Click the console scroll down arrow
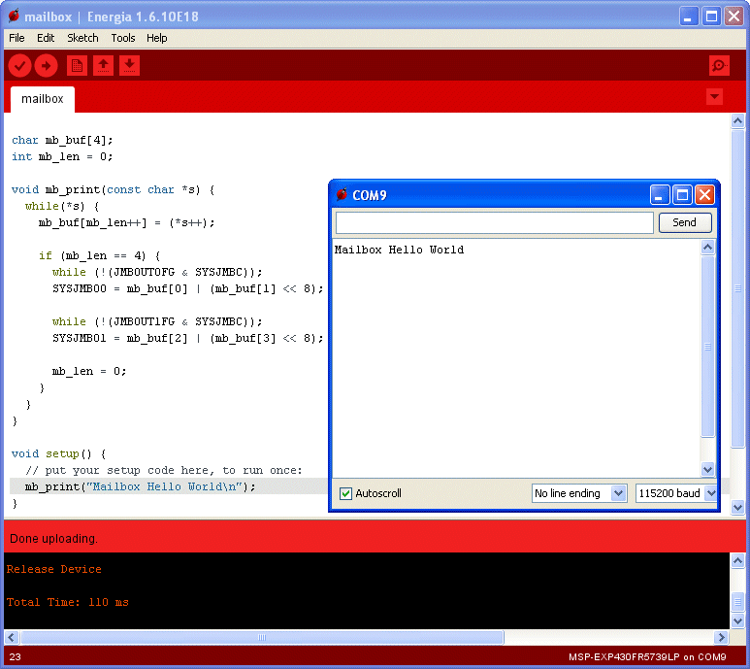The width and height of the screenshot is (750, 669). click(737, 620)
